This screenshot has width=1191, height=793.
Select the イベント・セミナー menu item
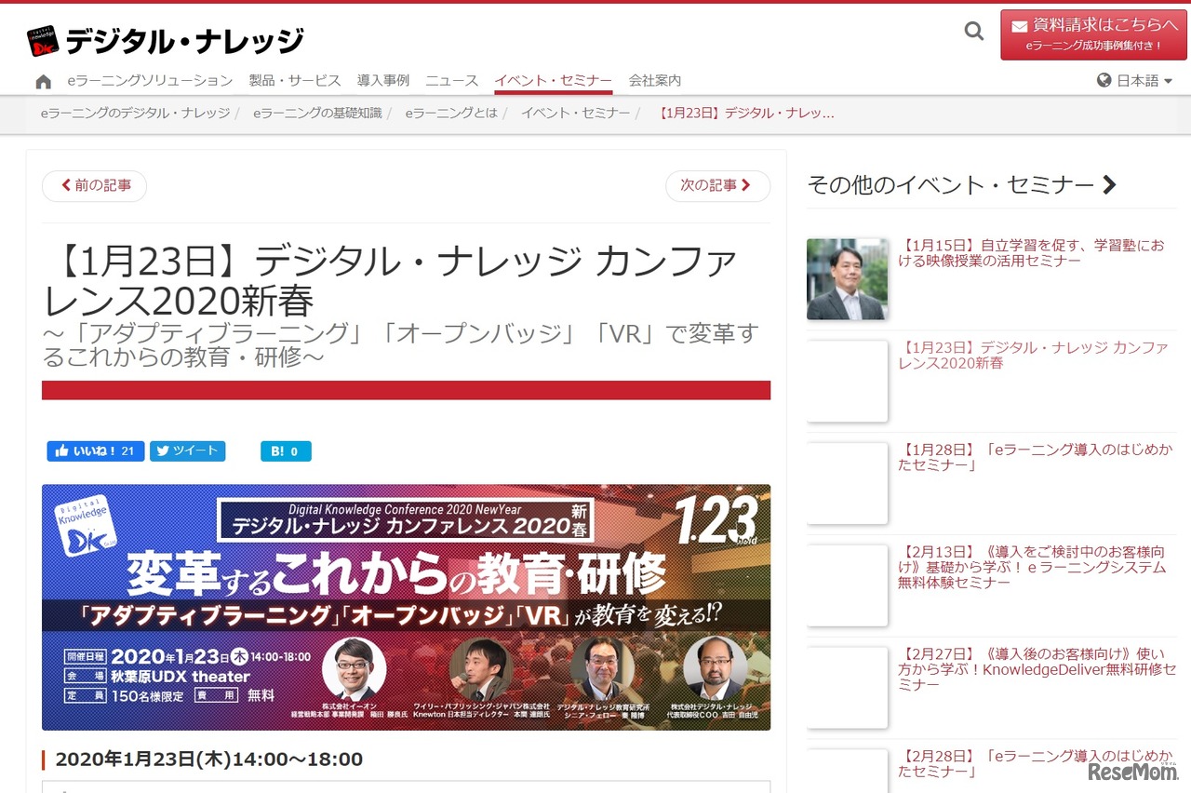(x=554, y=81)
